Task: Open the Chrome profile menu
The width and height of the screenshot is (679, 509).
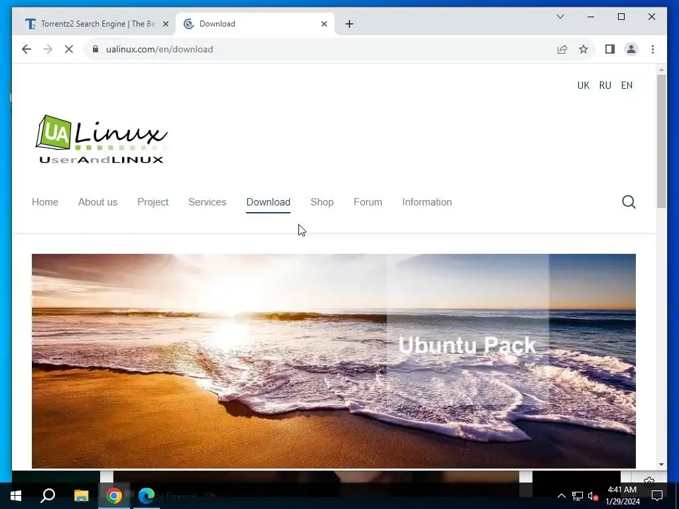Action: coord(631,49)
